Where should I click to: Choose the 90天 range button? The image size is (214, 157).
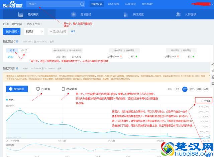click(x=192, y=89)
